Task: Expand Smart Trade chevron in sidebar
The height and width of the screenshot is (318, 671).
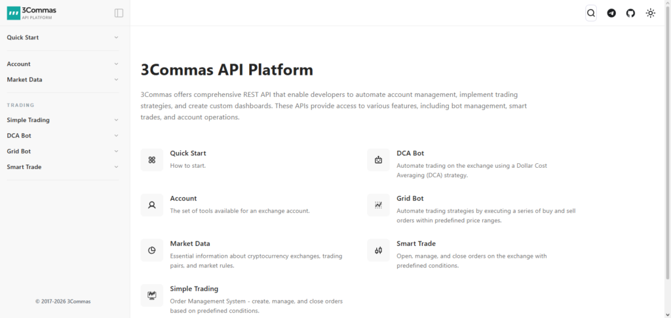Action: (x=117, y=167)
